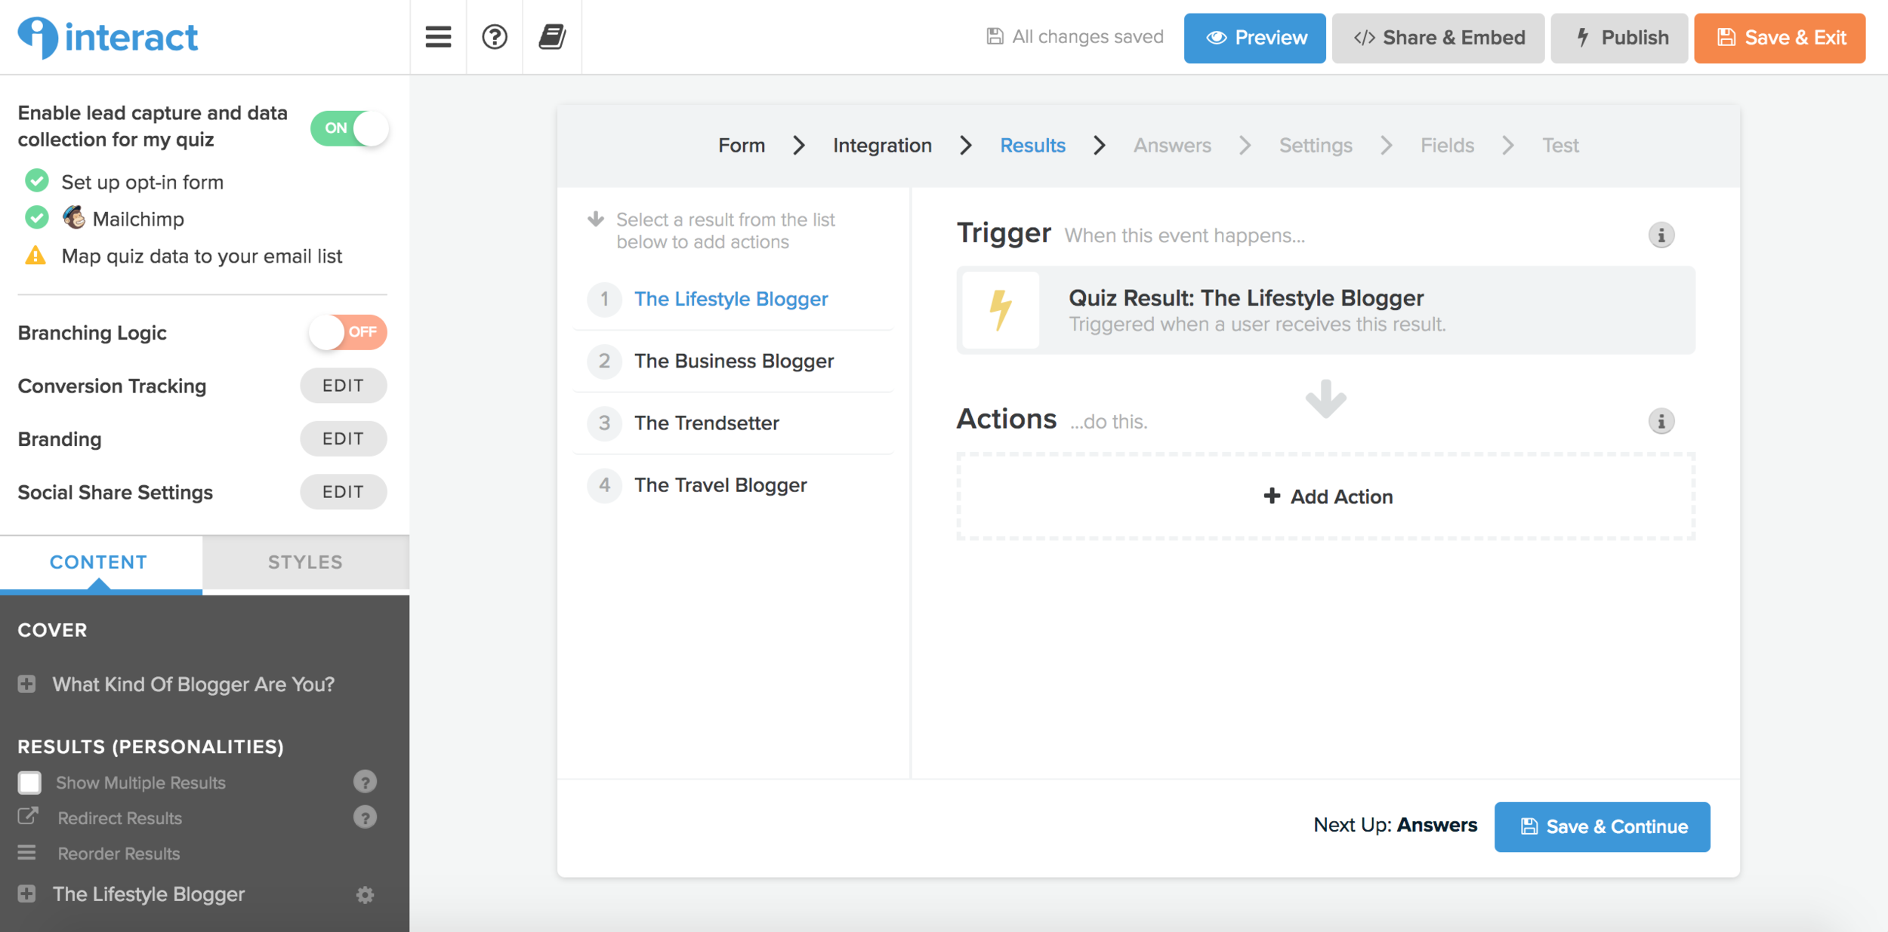
Task: Go to the Fields step
Action: point(1447,145)
